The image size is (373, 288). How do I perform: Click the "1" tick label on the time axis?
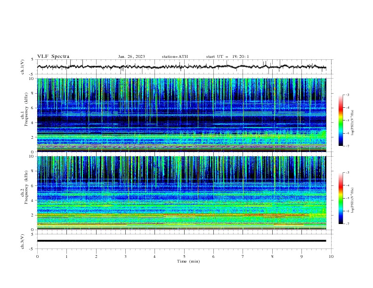coord(67,256)
